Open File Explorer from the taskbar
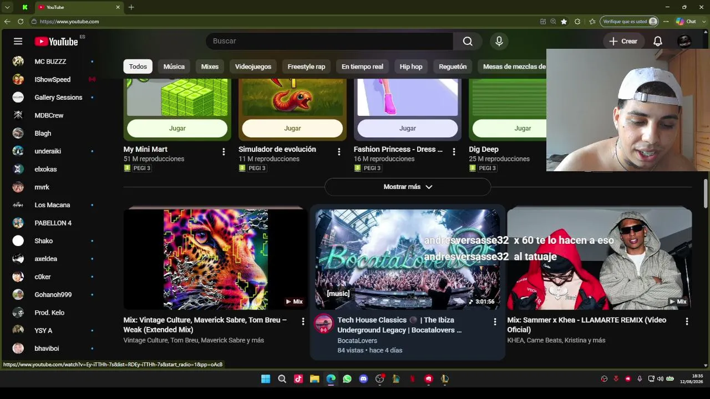This screenshot has height=399, width=710. [315, 379]
